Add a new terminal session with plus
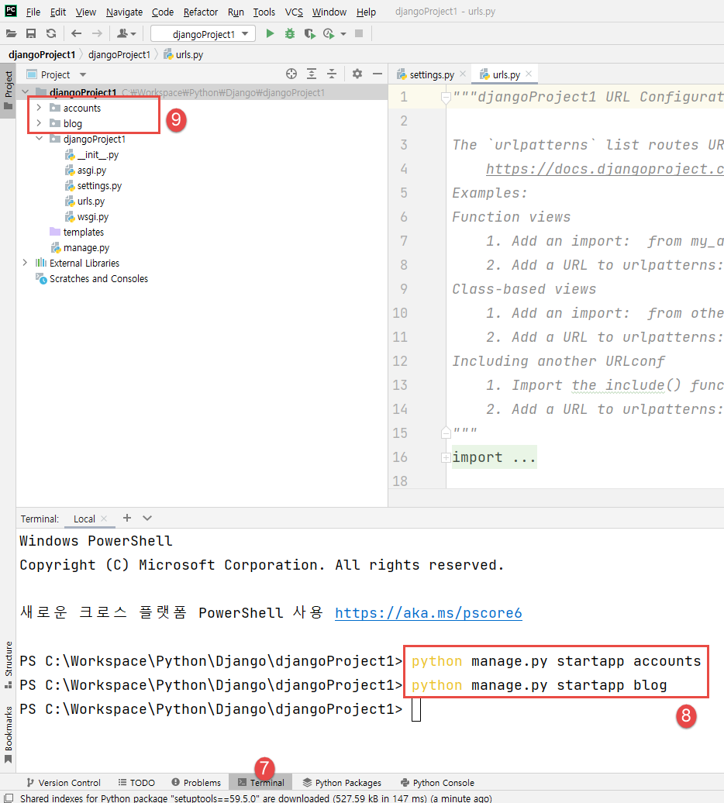 (x=127, y=518)
